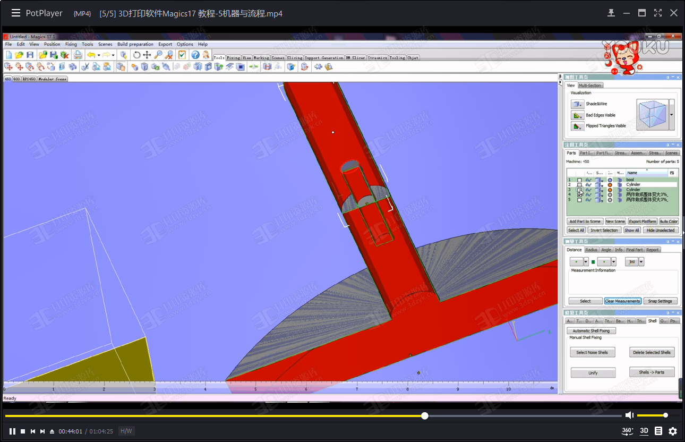
Task: Open first point type dropdown in Distance tab
Action: point(586,262)
